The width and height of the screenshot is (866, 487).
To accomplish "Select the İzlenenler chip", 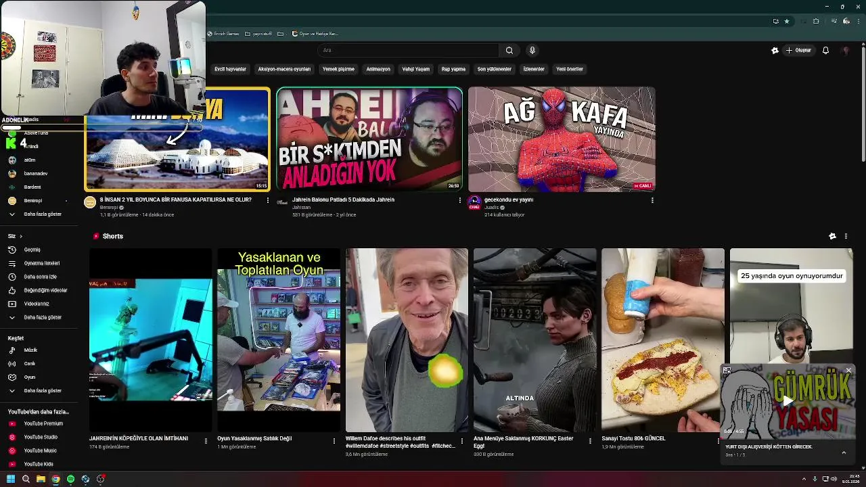I will coord(534,69).
